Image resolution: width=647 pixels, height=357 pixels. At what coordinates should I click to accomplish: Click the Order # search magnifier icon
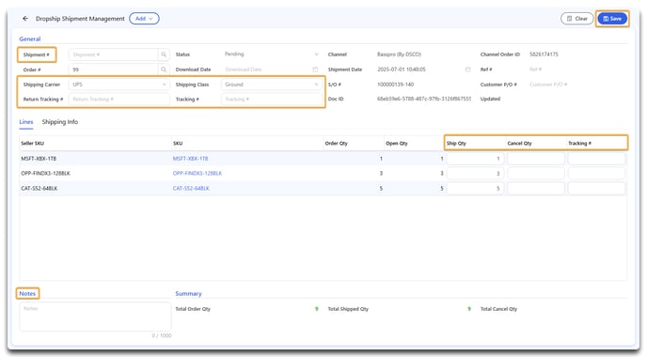[x=164, y=70]
